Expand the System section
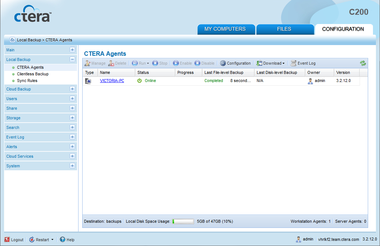The width and height of the screenshot is (380, 246). (x=72, y=166)
